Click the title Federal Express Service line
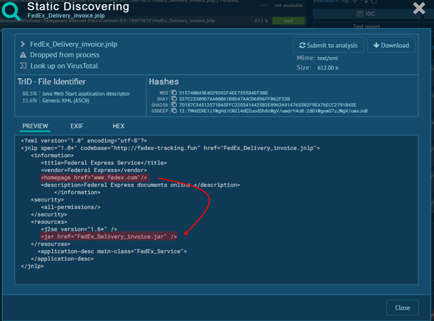 coord(104,163)
